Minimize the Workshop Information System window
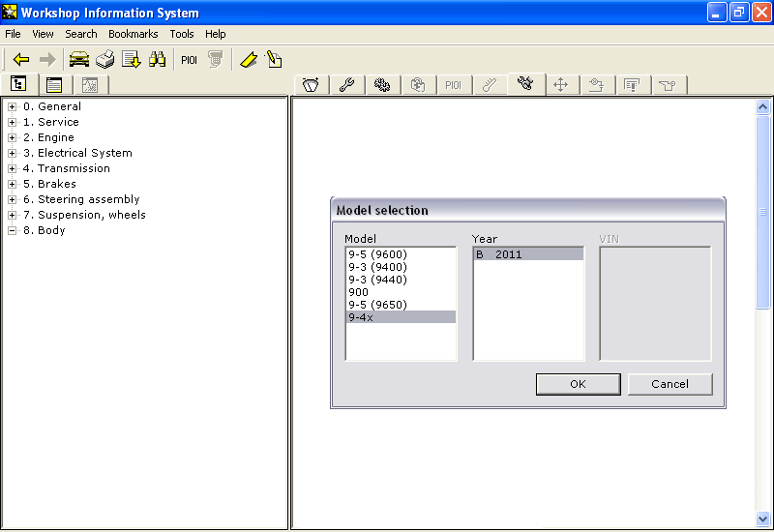Image resolution: width=774 pixels, height=532 pixels. click(716, 13)
